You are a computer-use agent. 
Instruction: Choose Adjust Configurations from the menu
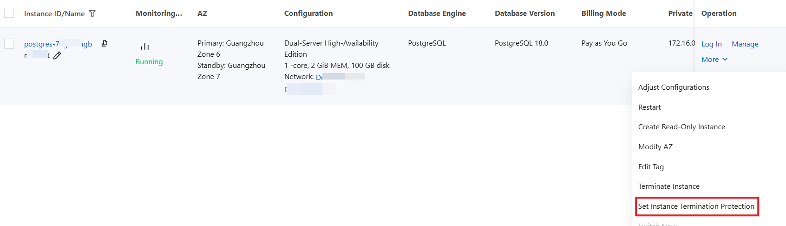coord(674,87)
